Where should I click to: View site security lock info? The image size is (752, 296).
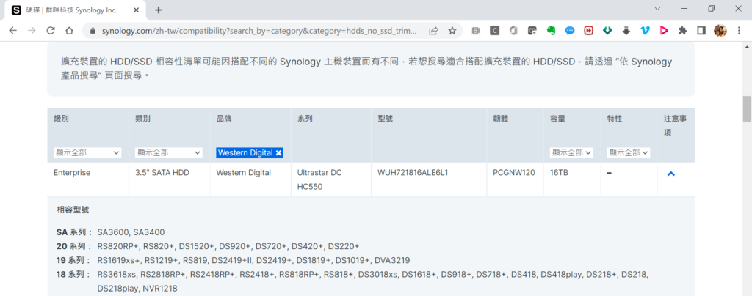93,31
